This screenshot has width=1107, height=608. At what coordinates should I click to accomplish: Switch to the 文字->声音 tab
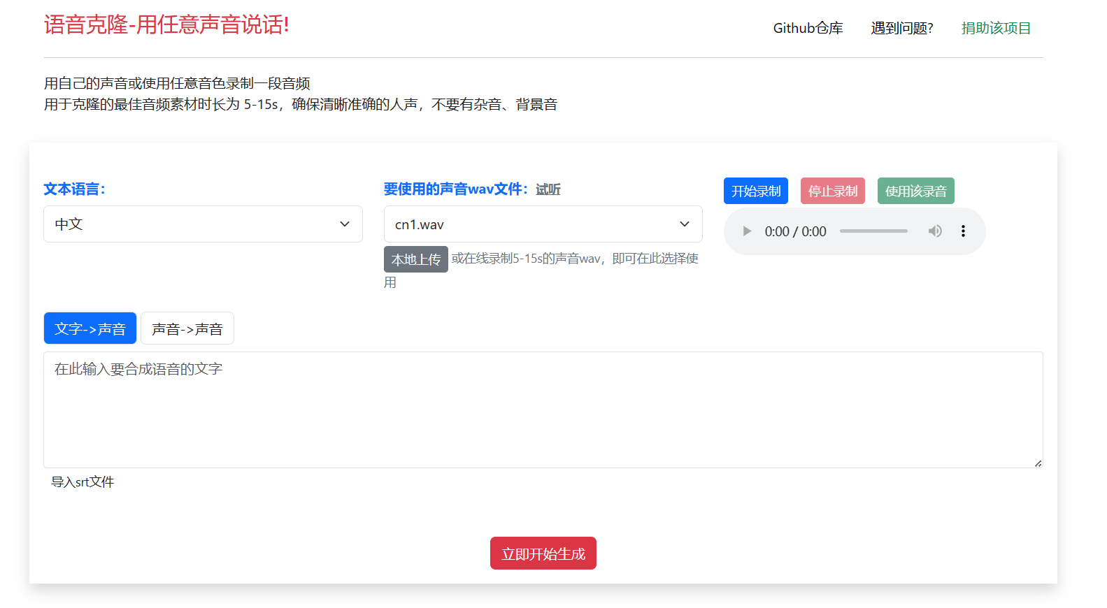pos(90,328)
